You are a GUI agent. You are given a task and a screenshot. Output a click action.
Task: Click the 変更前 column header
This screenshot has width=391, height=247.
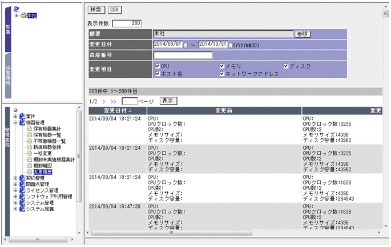224,111
